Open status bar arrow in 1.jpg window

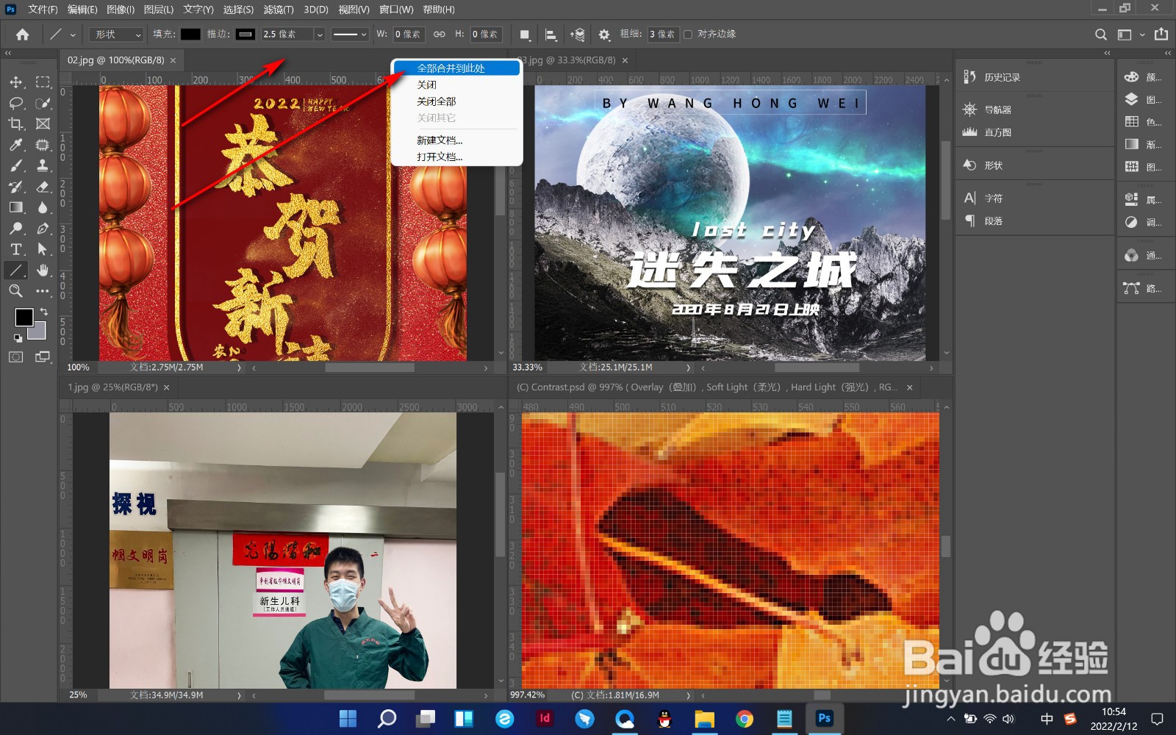coord(240,695)
